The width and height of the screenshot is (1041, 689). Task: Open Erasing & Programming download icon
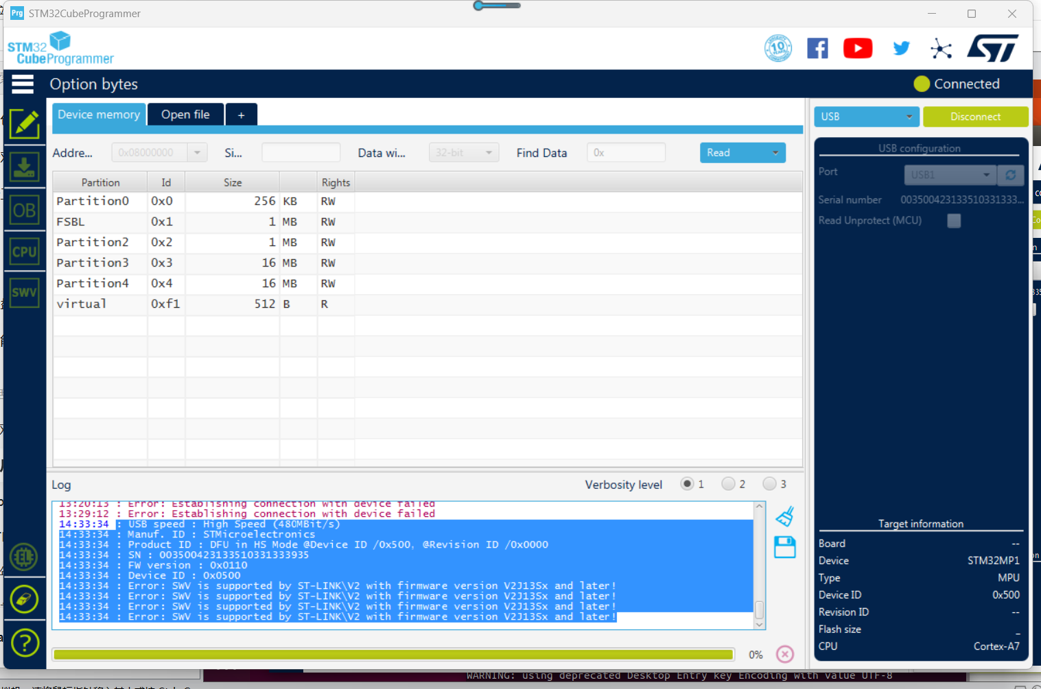tap(25, 167)
